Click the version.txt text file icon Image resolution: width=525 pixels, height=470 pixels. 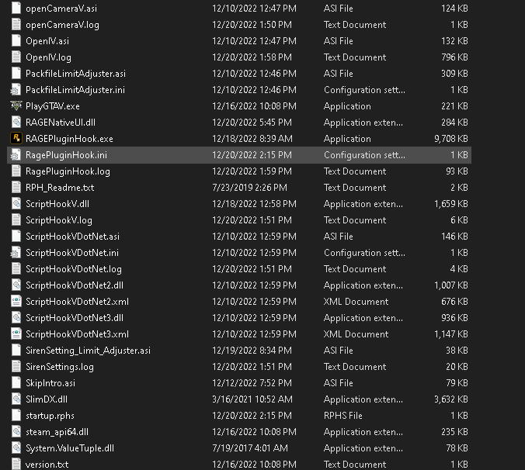point(16,464)
